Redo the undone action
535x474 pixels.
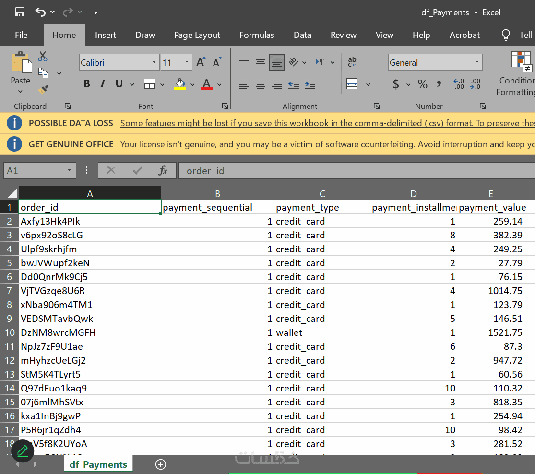tap(68, 12)
